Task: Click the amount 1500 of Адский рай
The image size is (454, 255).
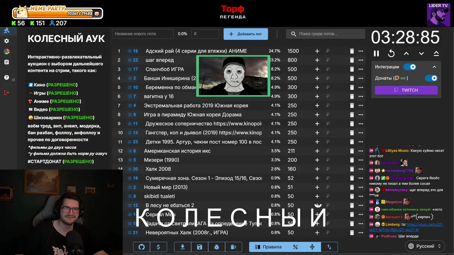Action: click(x=293, y=51)
